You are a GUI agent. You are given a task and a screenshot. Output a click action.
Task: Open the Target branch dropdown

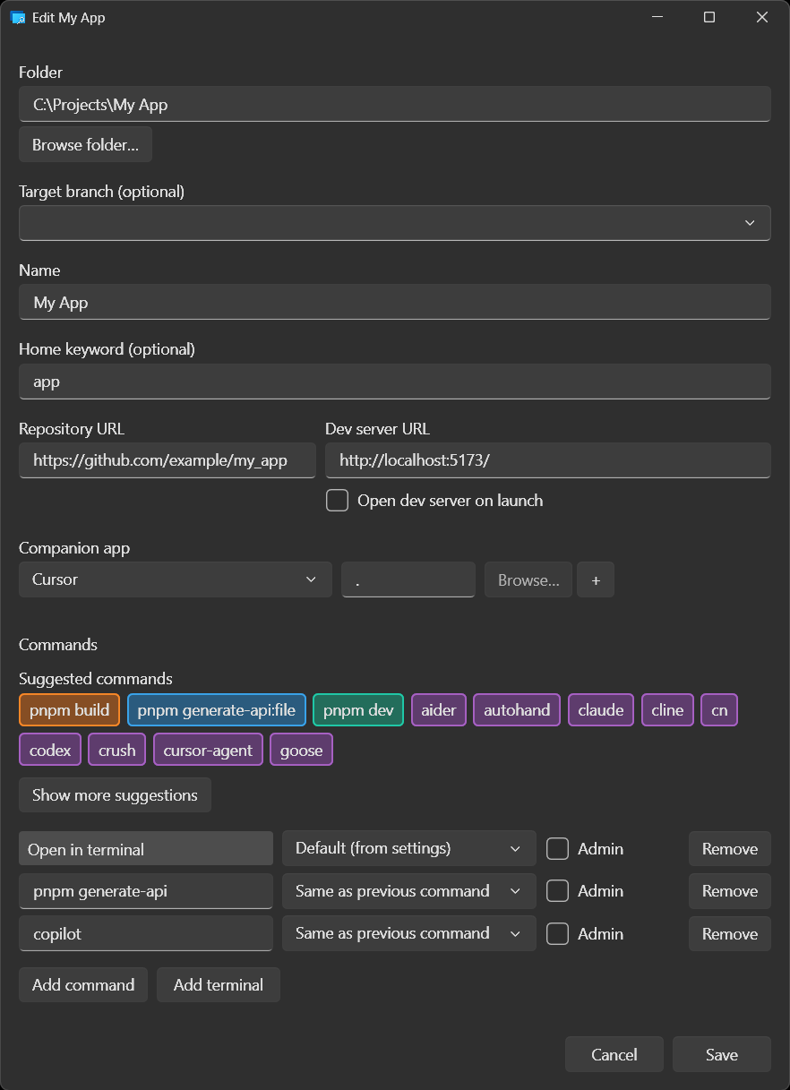click(395, 223)
